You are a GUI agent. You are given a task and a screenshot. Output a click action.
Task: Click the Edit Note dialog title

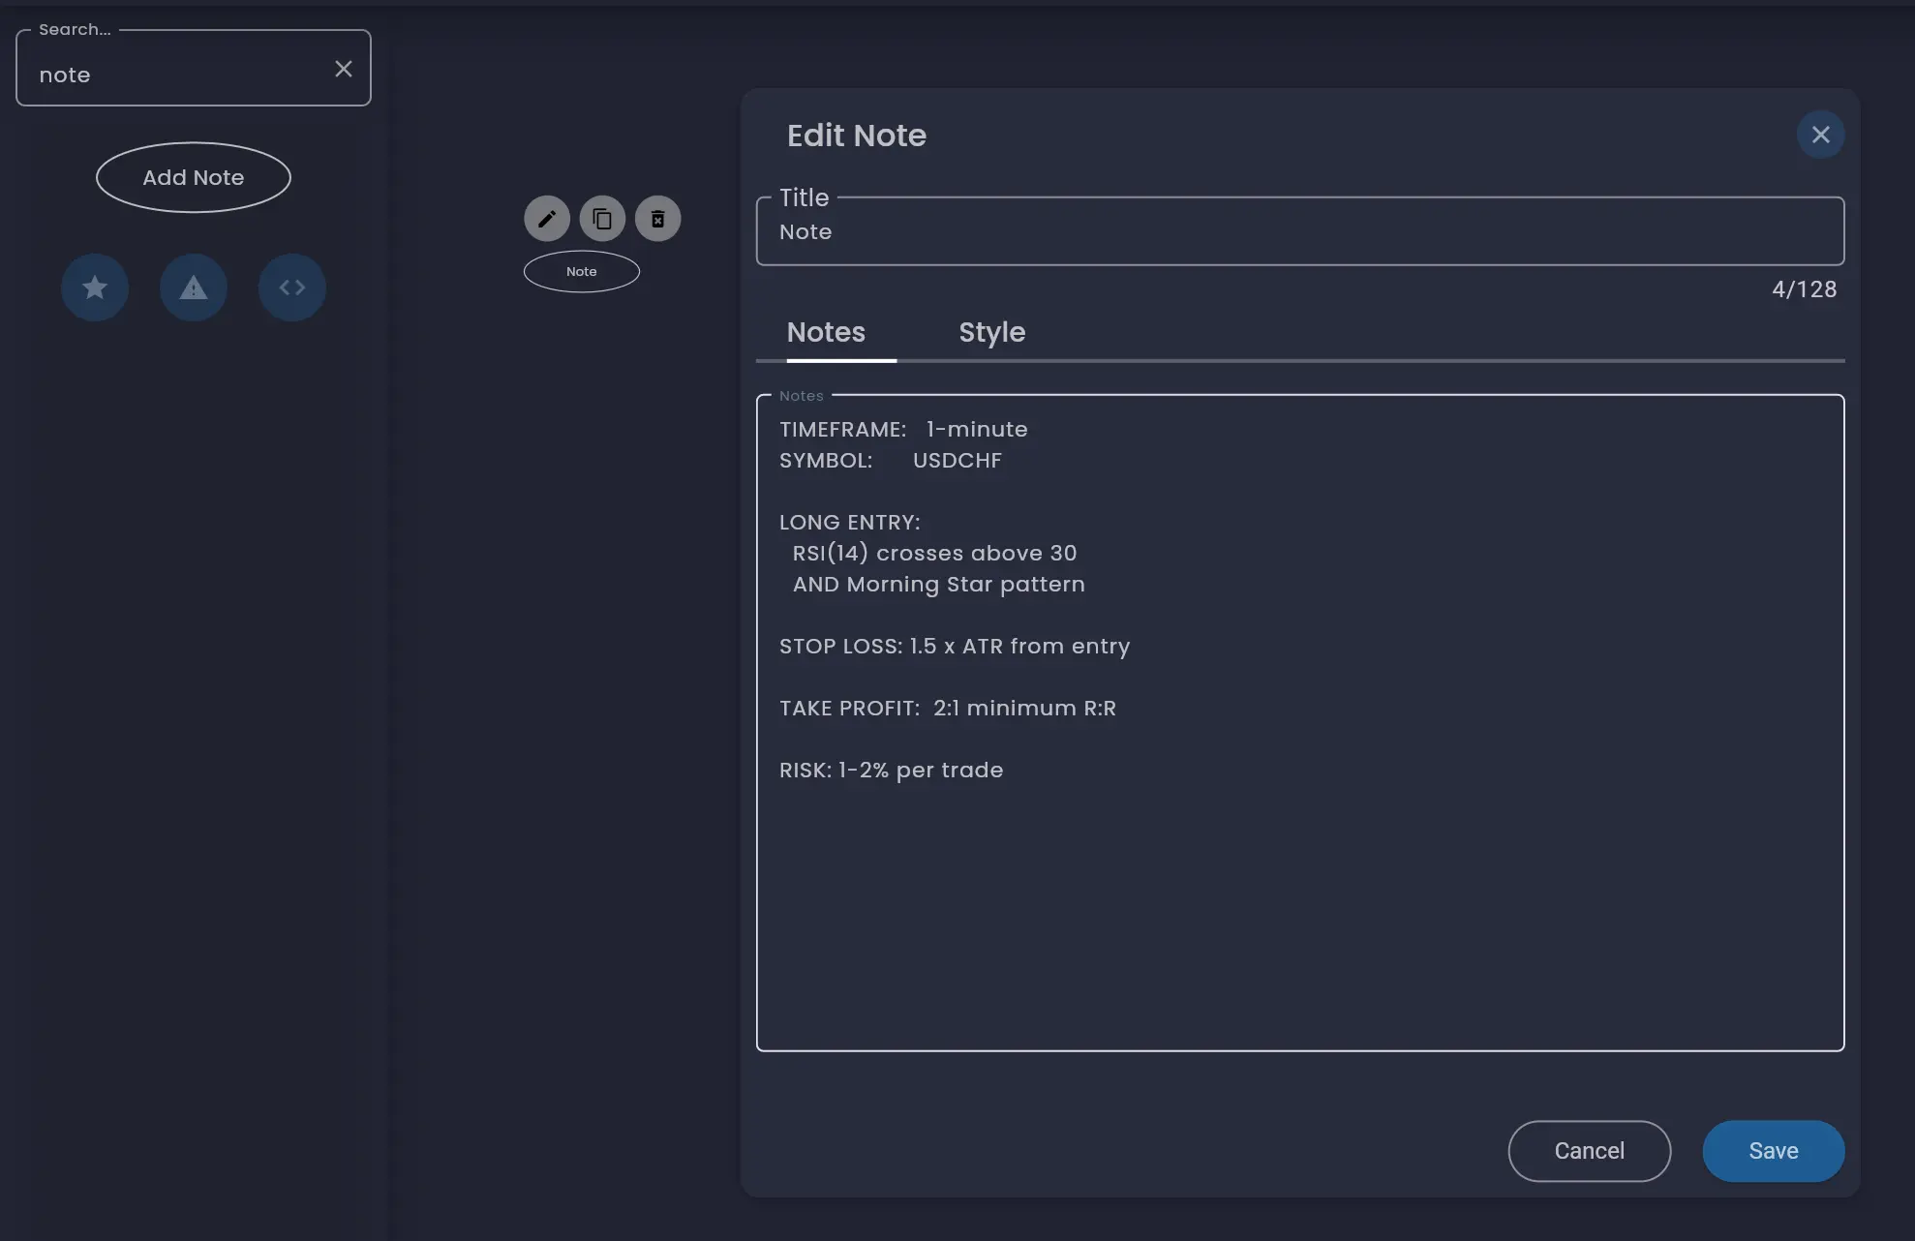pos(856,136)
